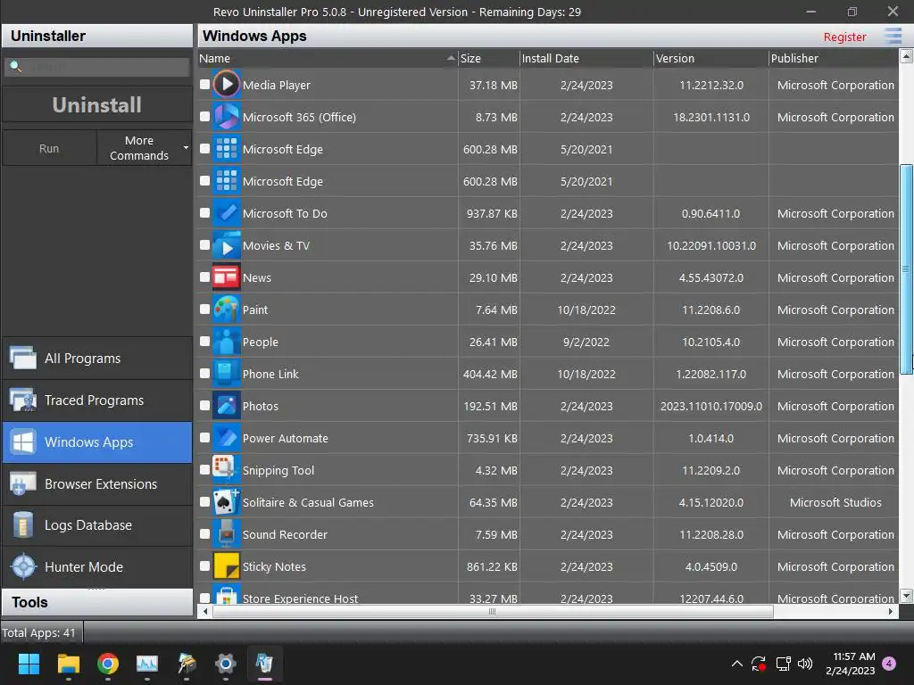
Task: Tick the Movies & TV checkbox
Action: click(x=204, y=245)
